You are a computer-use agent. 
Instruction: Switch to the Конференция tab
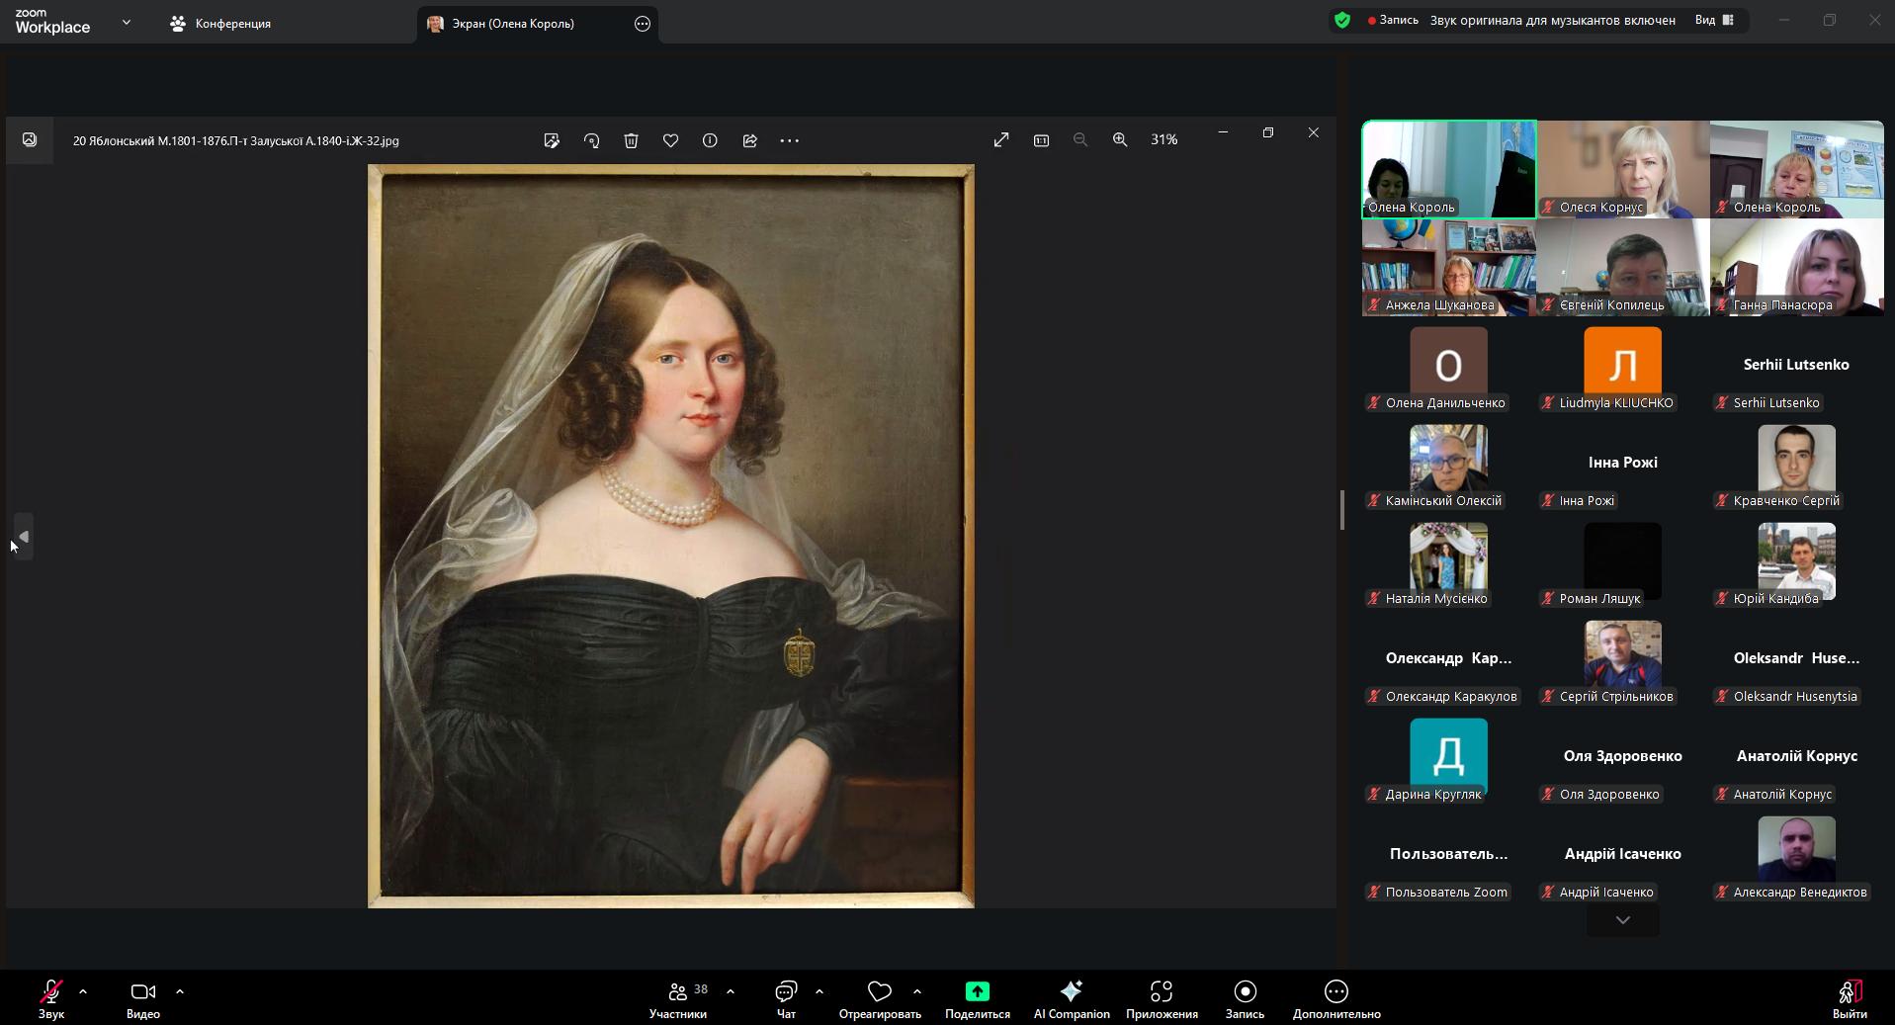coord(221,23)
